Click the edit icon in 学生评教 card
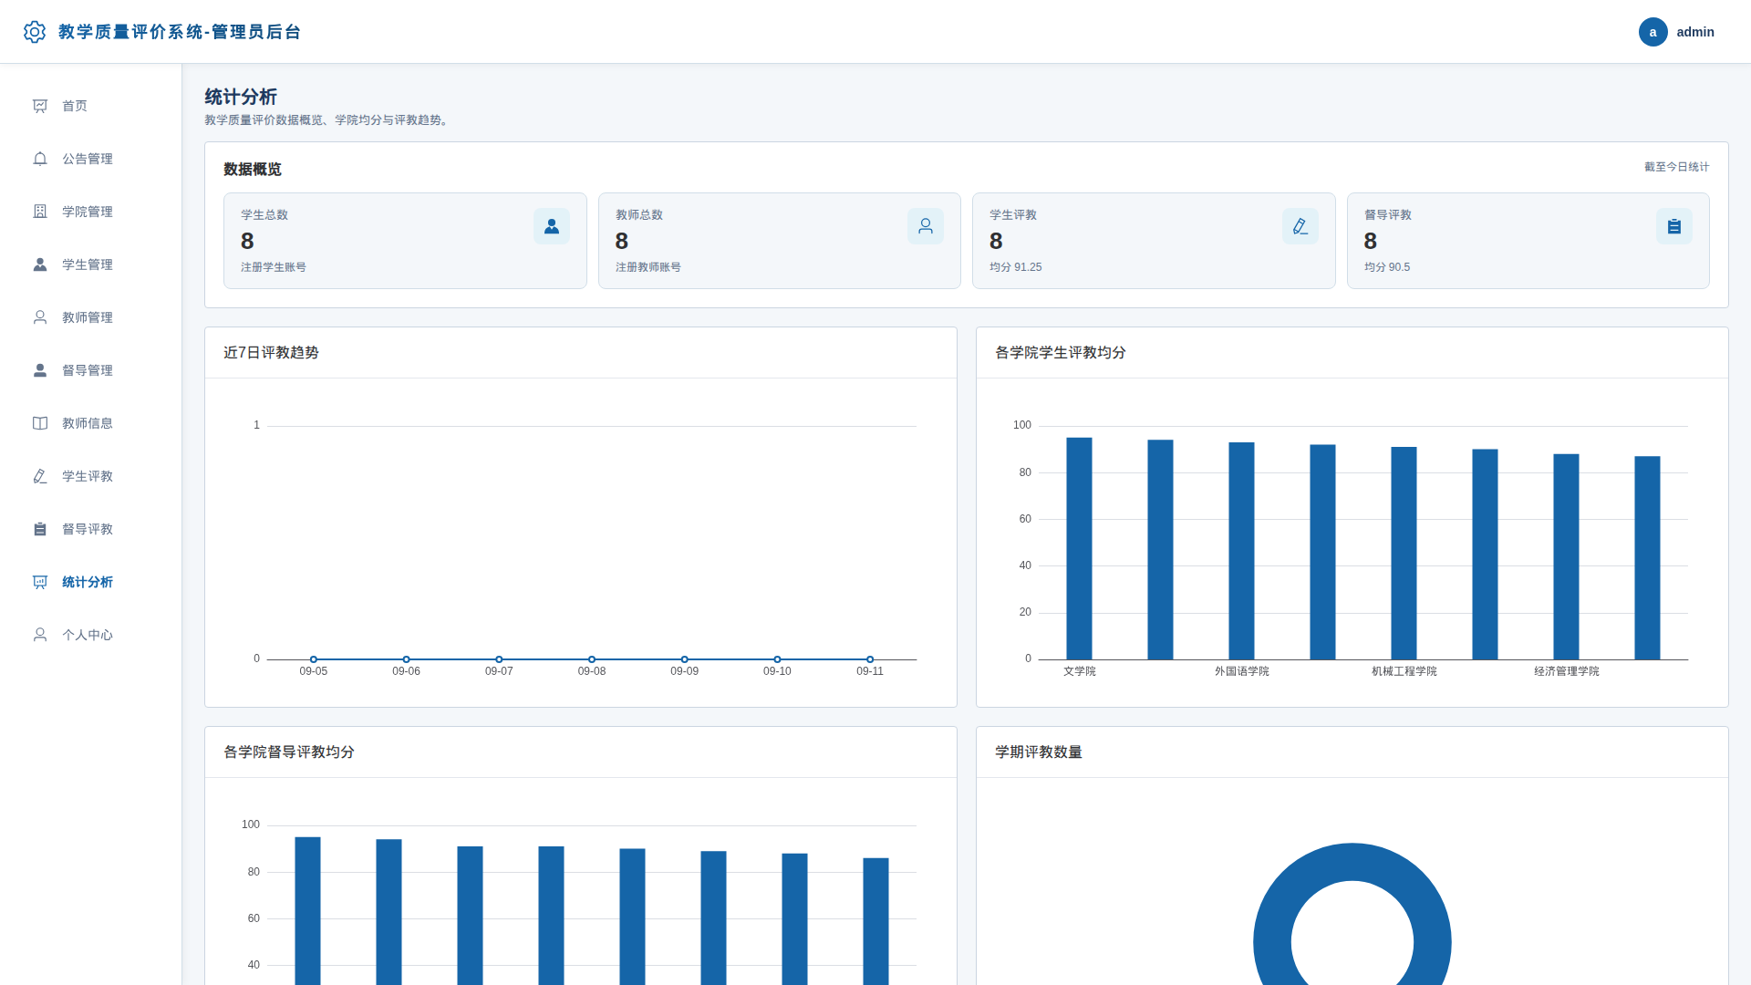 [1300, 226]
